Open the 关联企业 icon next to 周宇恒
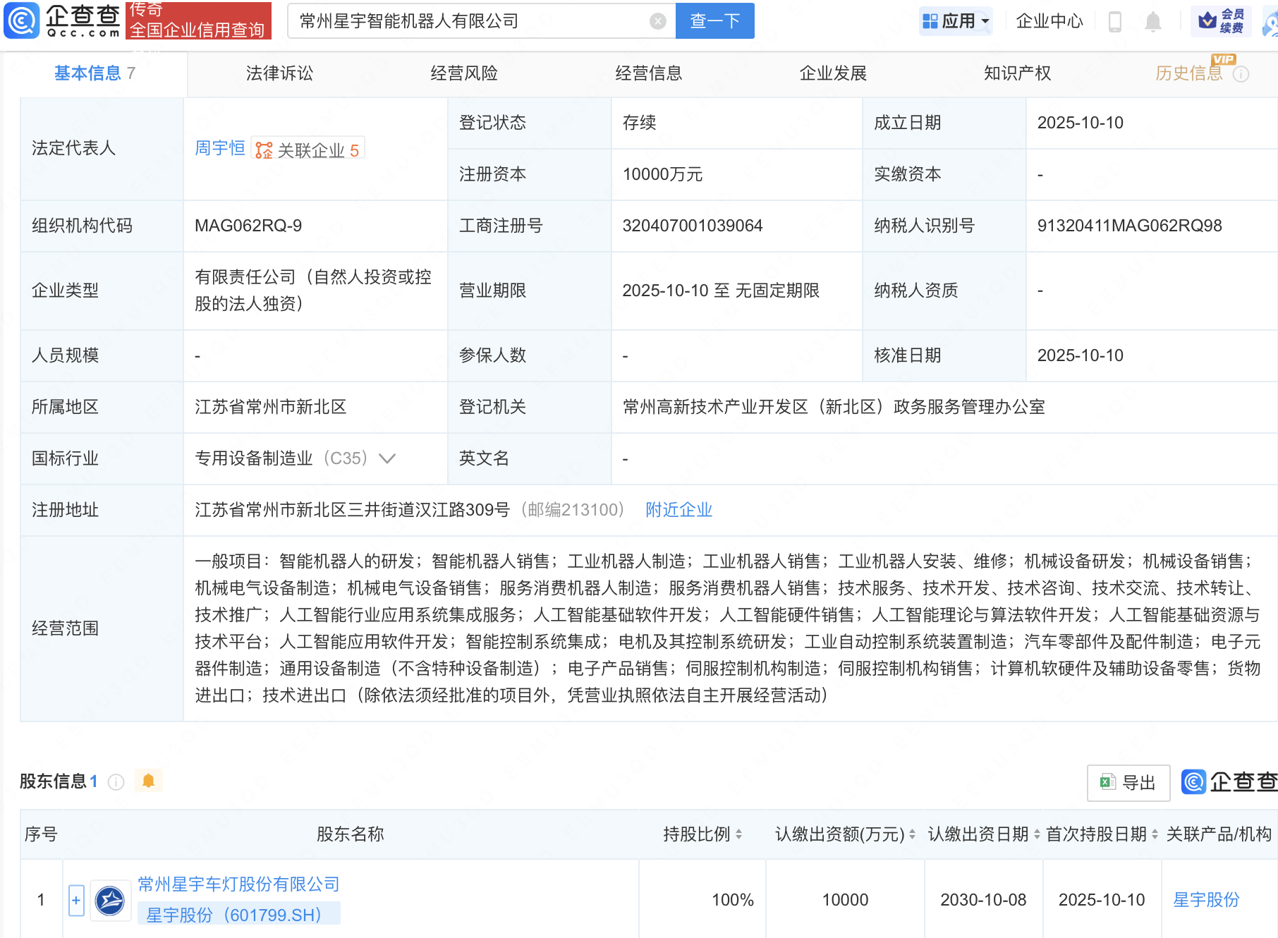This screenshot has height=938, width=1278. pos(264,149)
